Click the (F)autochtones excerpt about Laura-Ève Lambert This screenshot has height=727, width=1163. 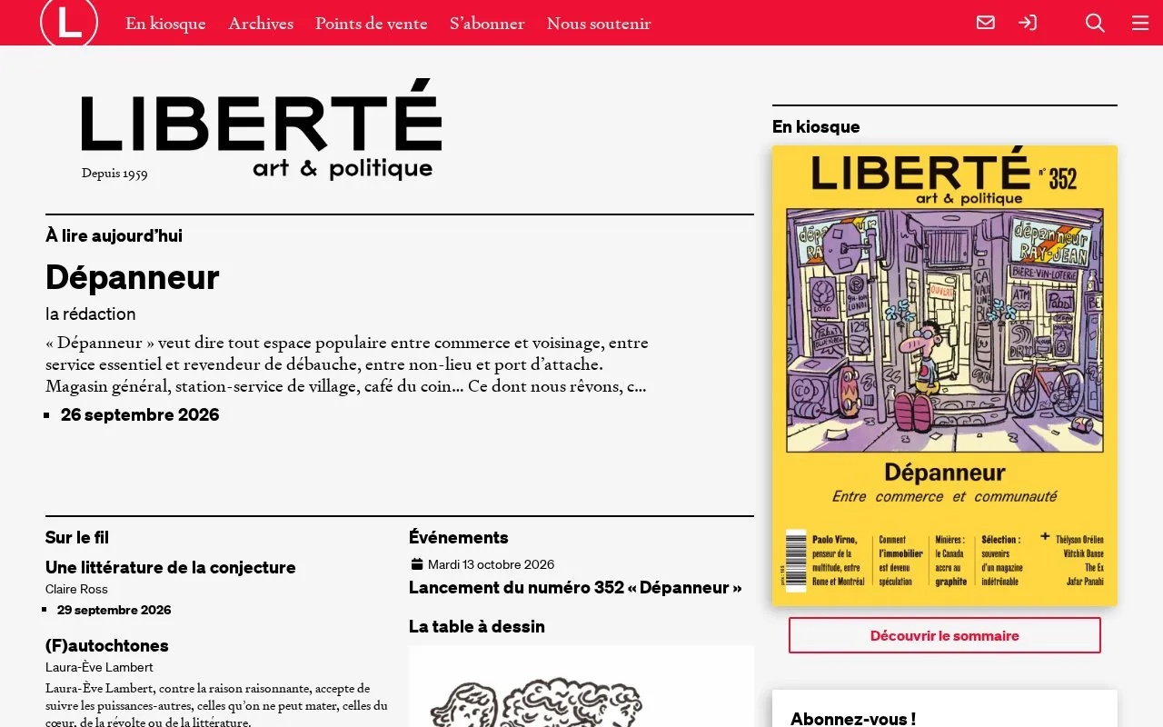tap(217, 705)
